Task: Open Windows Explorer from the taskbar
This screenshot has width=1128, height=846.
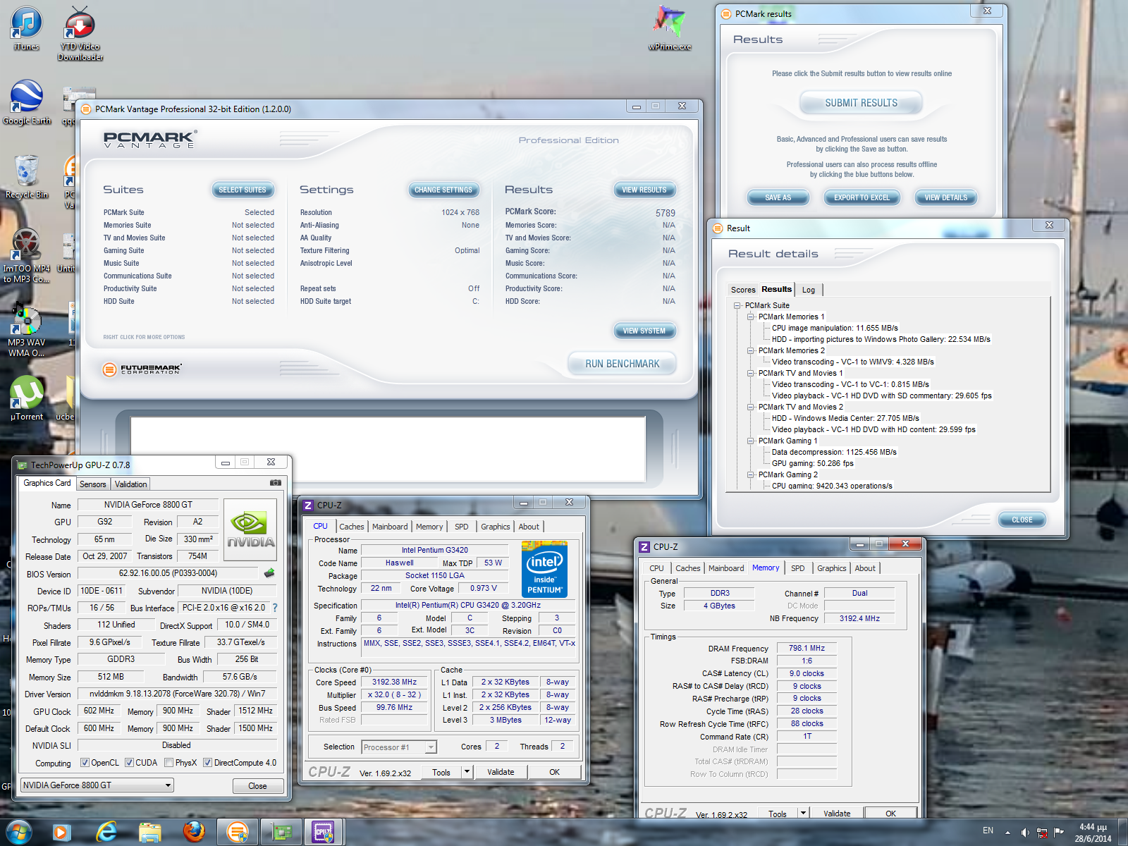Action: [x=150, y=833]
